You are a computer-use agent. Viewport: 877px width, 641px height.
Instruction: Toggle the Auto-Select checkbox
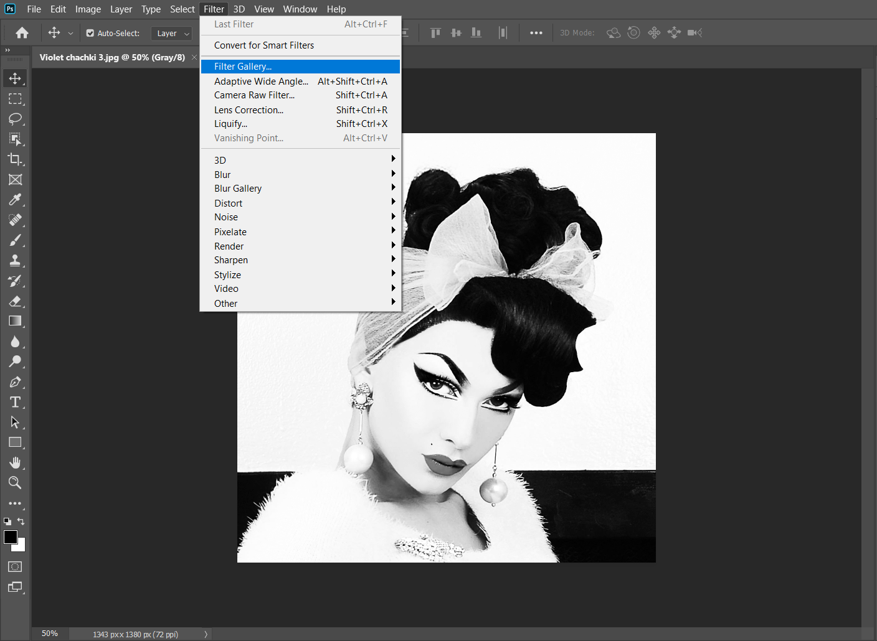coord(90,33)
